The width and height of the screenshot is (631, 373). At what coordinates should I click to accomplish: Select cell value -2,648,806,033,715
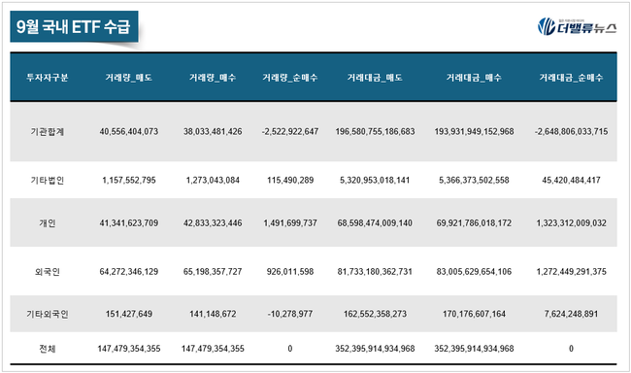tap(572, 132)
